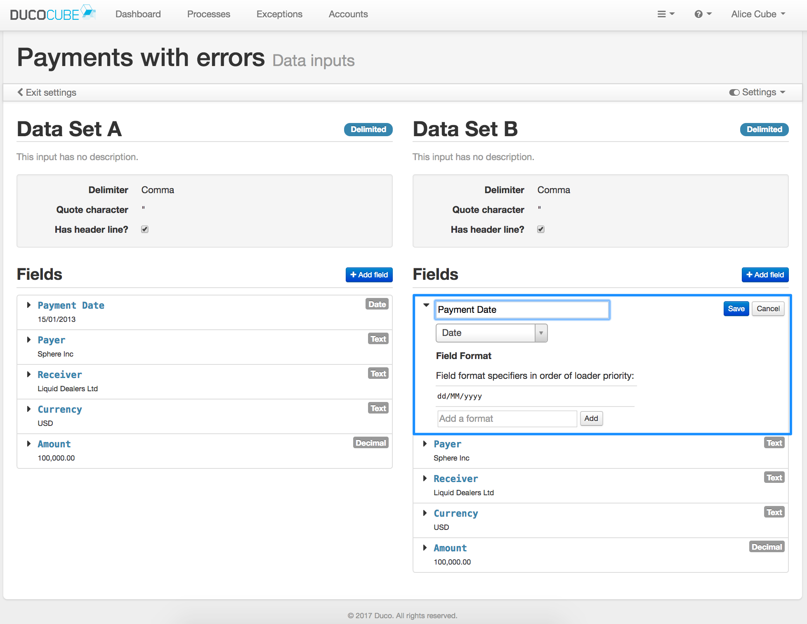Viewport: 807px width, 624px height.
Task: Save the Payment Date field changes
Action: pyautogui.click(x=736, y=309)
